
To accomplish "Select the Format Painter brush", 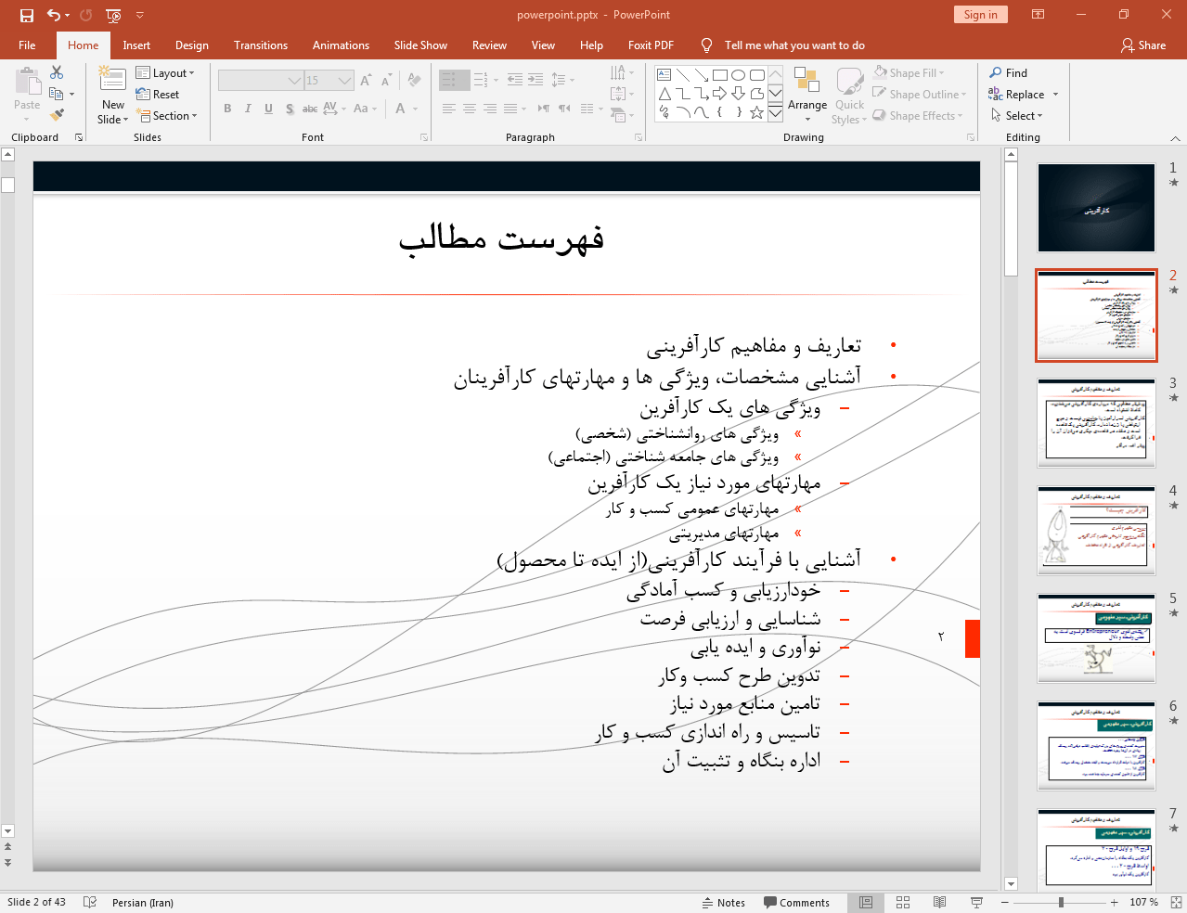I will (x=57, y=115).
